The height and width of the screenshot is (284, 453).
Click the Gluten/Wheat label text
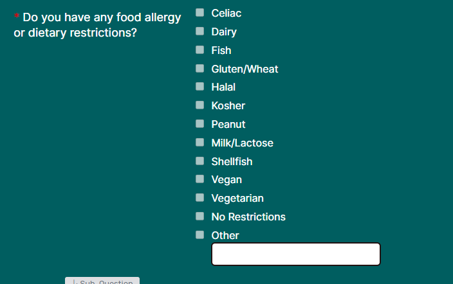point(245,69)
